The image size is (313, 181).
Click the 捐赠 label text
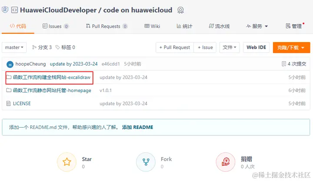[246, 159]
